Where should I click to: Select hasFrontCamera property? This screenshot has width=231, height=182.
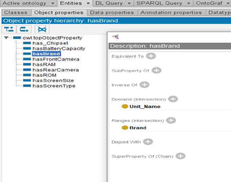tap(56, 59)
